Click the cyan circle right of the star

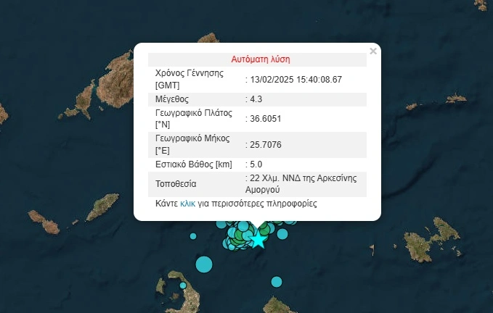280,233
